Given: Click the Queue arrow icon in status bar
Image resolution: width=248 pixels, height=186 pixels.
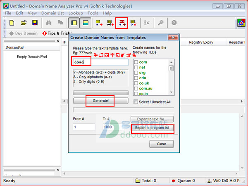Looking at the screenshot, I should pos(174,181).
